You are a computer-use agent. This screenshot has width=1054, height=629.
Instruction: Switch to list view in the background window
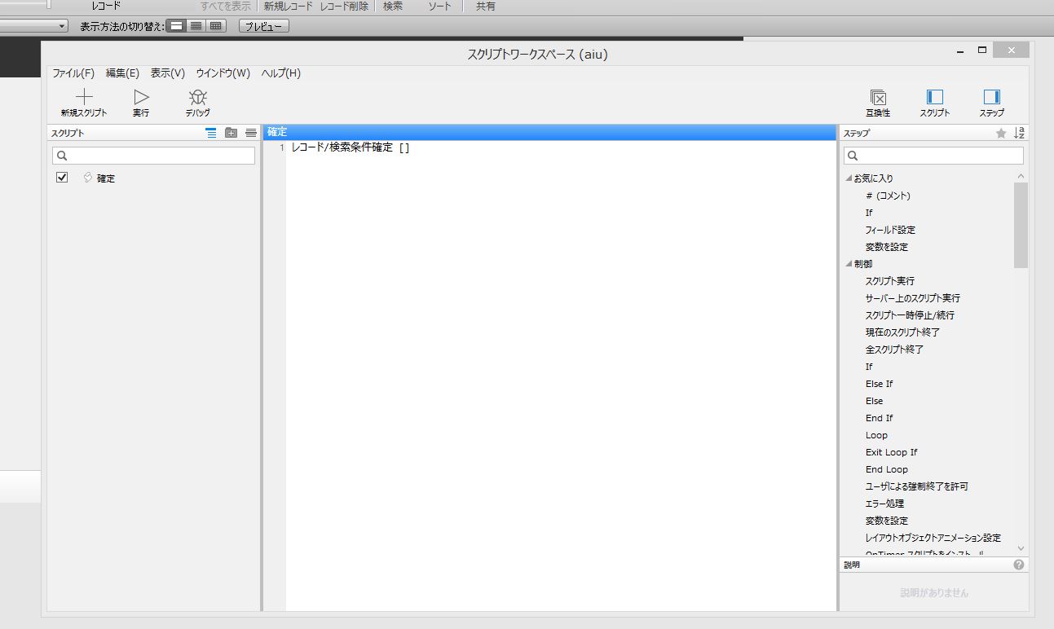(x=196, y=26)
